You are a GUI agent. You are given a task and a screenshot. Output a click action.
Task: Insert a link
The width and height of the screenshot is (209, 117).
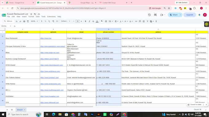[x=136, y=21]
